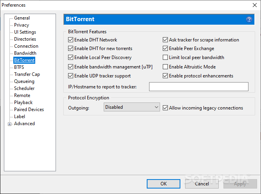
Task: Open the Privacy preferences page
Action: [22, 25]
